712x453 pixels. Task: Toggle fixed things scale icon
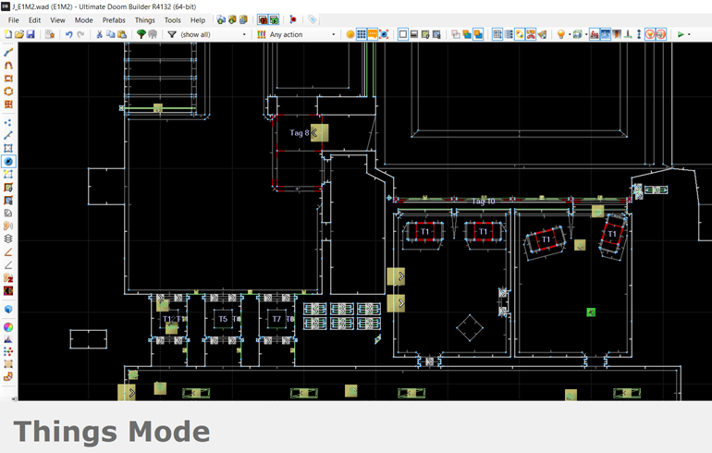pyautogui.click(x=384, y=34)
